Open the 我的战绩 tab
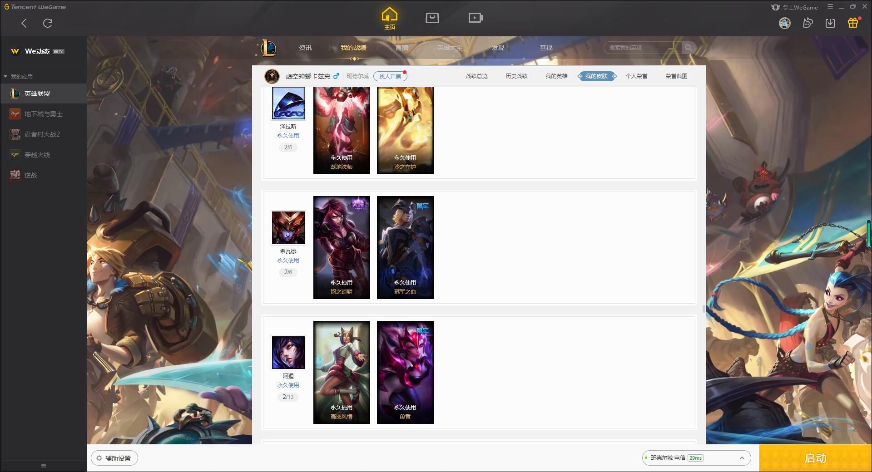 [353, 48]
